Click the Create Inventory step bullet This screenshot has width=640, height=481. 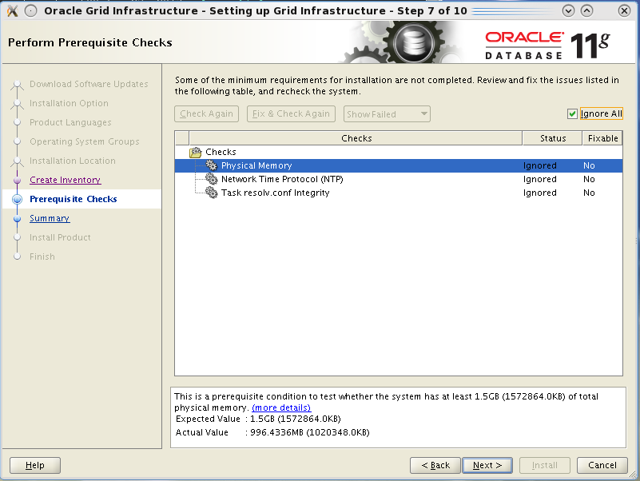17,180
